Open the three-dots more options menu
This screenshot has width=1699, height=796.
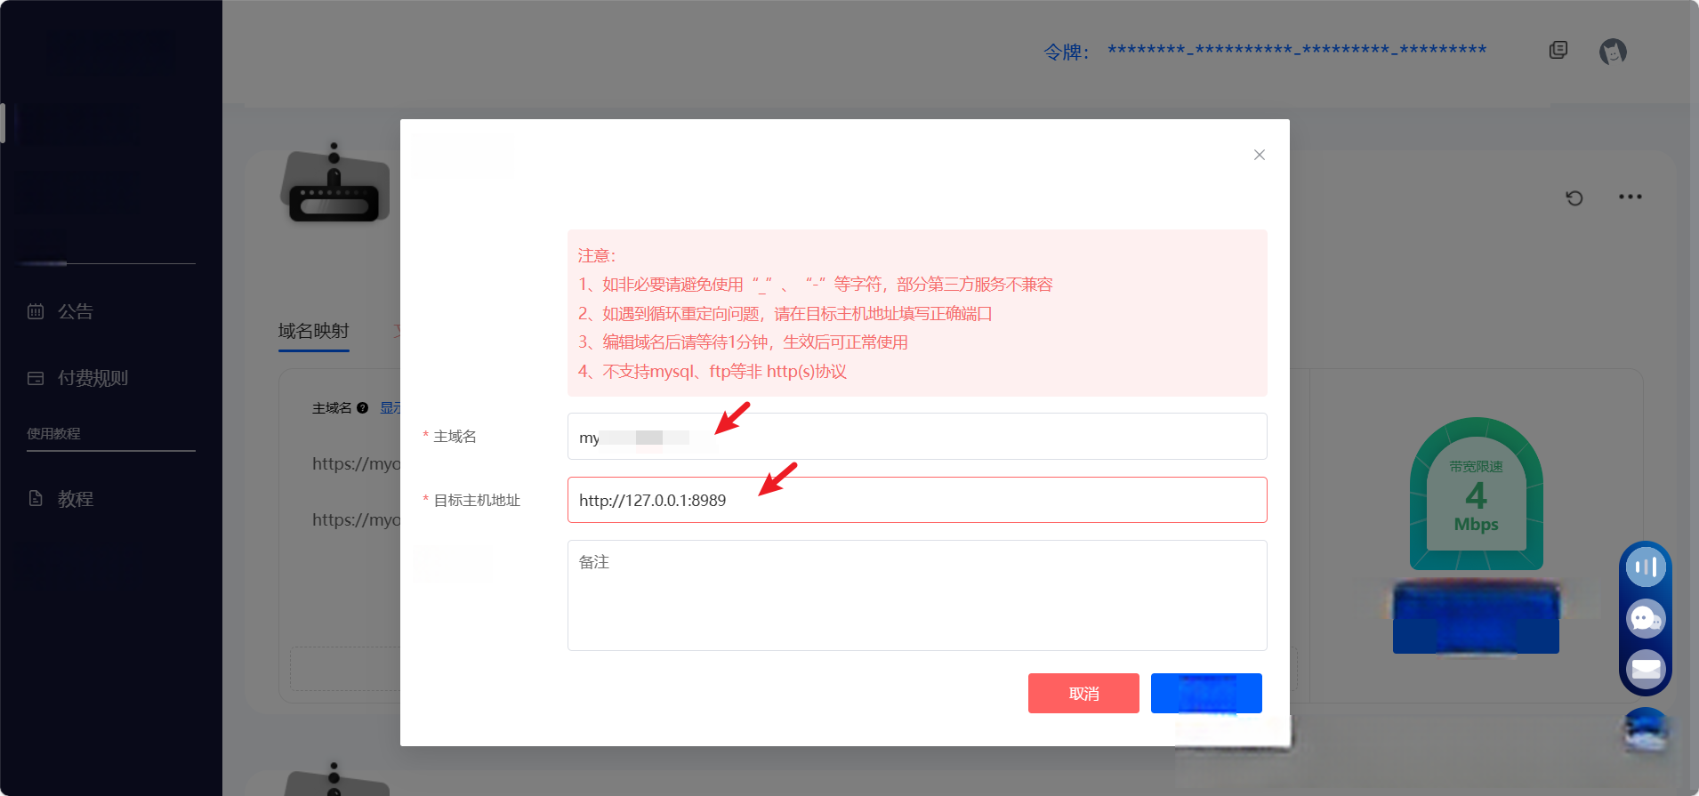(1631, 197)
